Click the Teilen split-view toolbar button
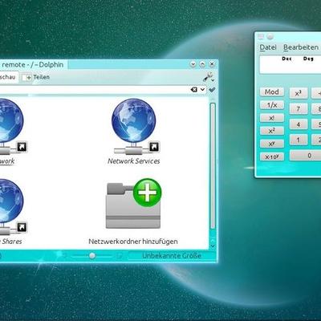Viewport: 321px width, 321px height. [36, 77]
